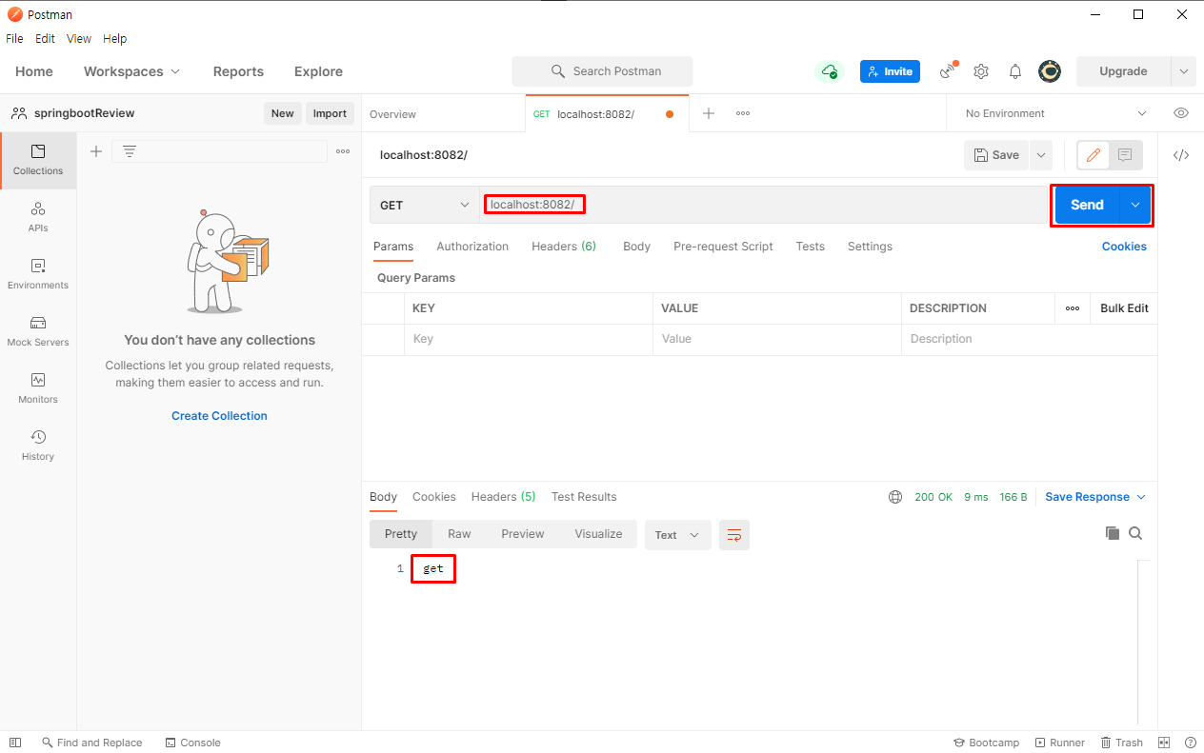The height and width of the screenshot is (753, 1204).
Task: Add a new request tab with plus
Action: [x=709, y=113]
